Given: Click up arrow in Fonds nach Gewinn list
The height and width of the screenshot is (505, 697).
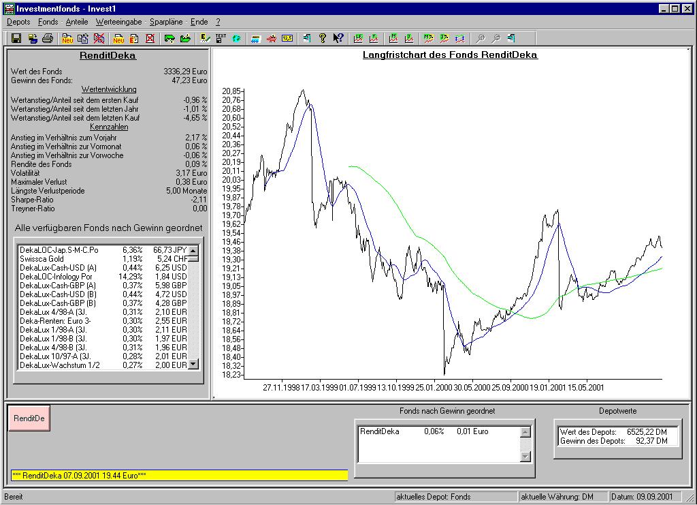Looking at the screenshot, I should (x=525, y=432).
